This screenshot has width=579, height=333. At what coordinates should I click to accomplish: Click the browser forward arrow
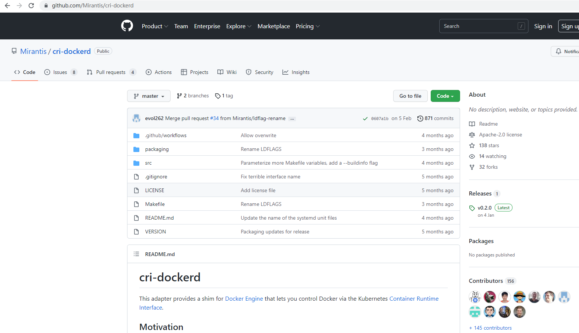tap(19, 6)
